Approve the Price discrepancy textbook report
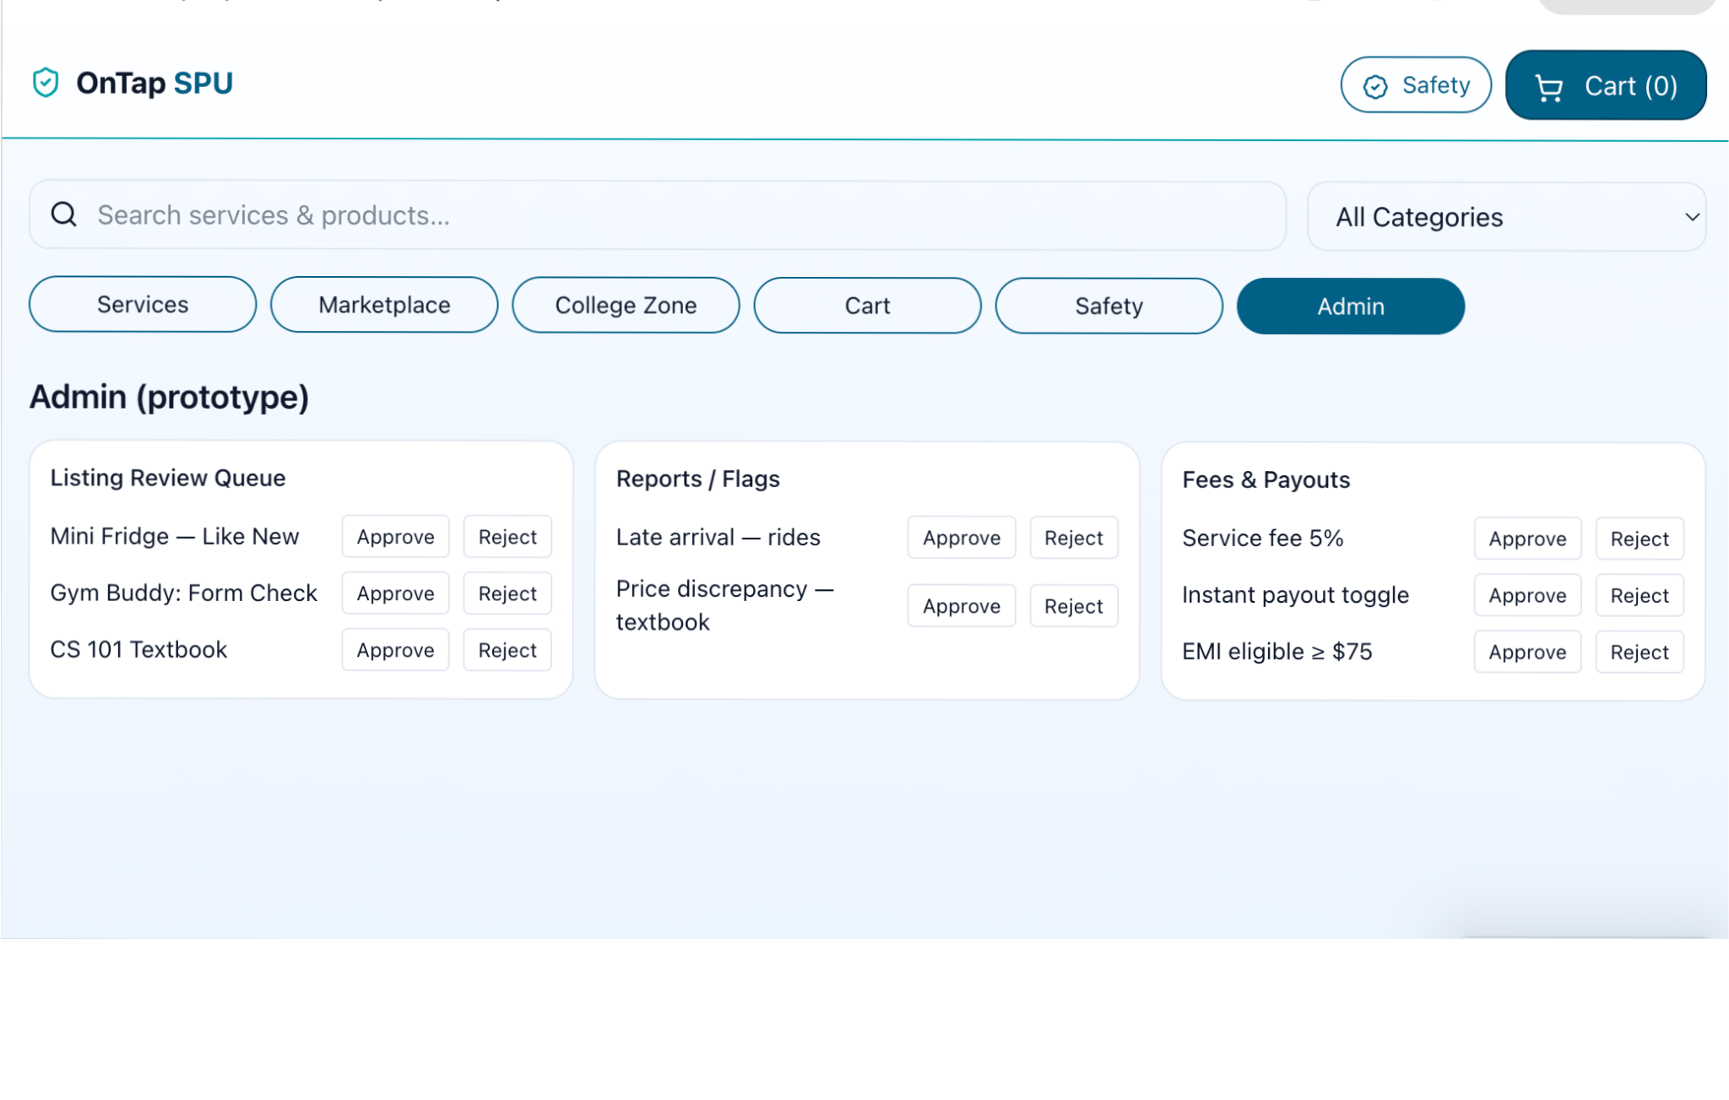 pos(961,606)
